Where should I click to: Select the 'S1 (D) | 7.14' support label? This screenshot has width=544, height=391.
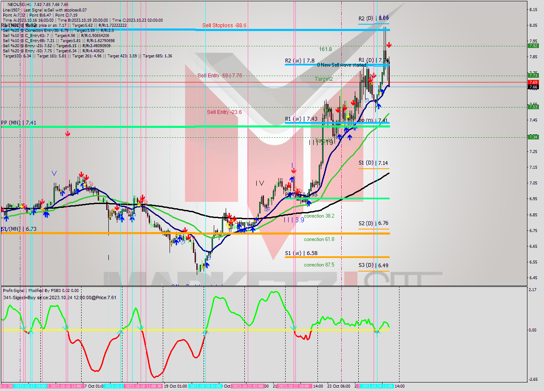pos(373,163)
